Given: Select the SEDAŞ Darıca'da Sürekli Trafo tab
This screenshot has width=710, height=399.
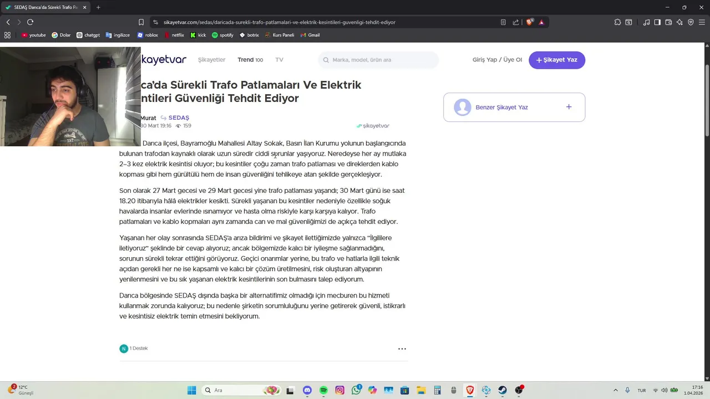Looking at the screenshot, I should 46,7.
